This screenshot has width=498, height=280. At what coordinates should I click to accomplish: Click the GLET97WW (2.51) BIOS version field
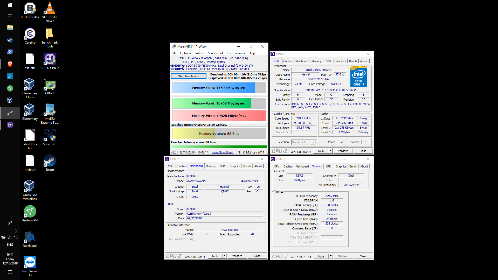(x=224, y=214)
